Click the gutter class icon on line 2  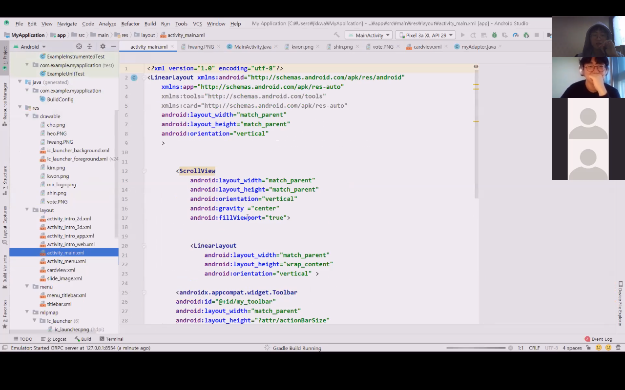pos(134,78)
